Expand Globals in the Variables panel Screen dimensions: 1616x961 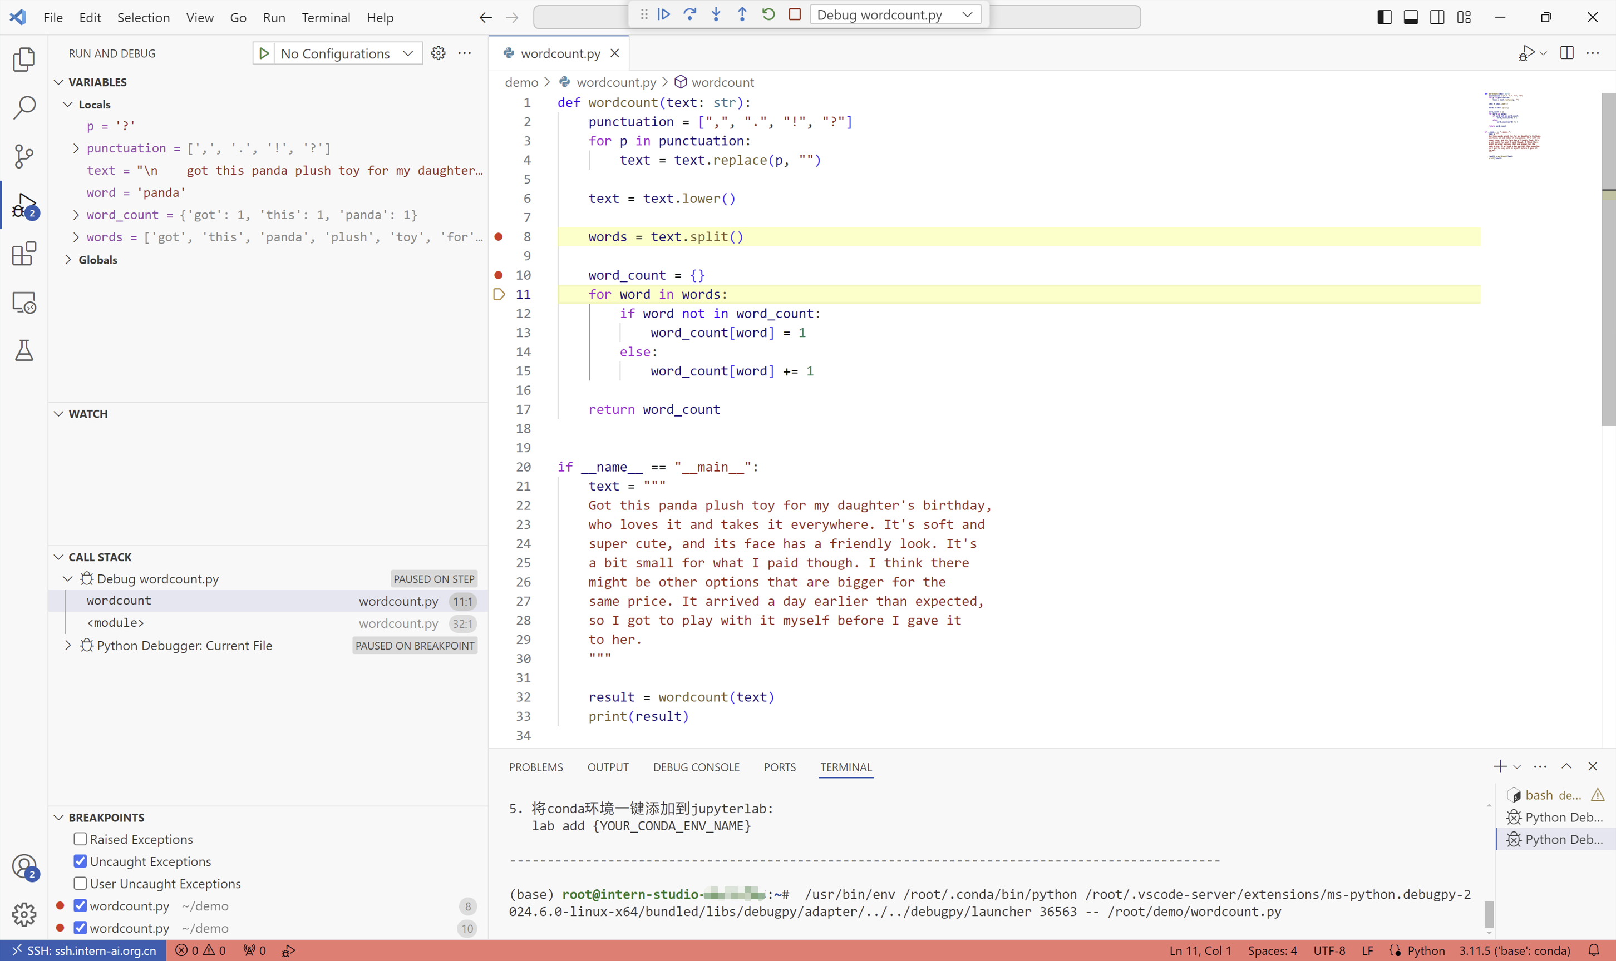coord(68,260)
